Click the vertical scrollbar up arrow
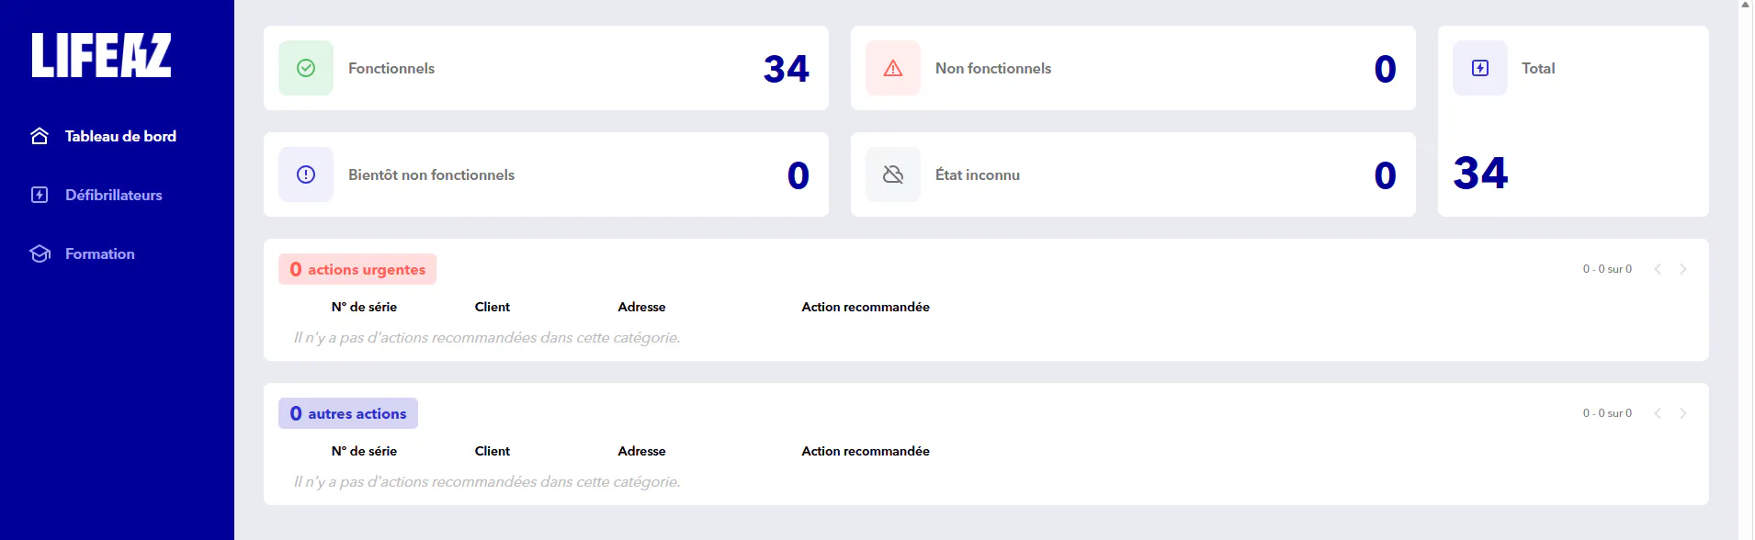This screenshot has width=1755, height=540. tap(1746, 5)
